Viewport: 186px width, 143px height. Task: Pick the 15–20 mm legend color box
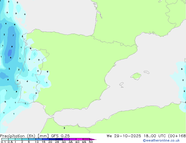point(46,139)
